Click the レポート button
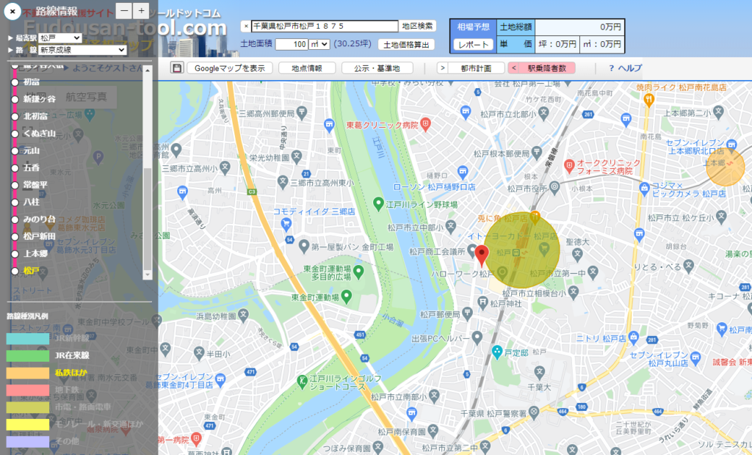 [x=474, y=45]
